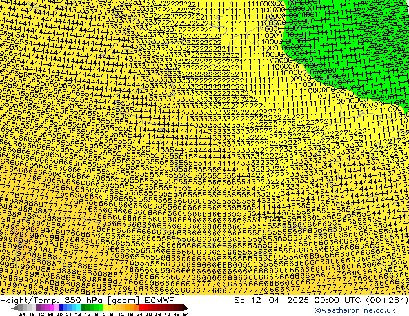
Task: Click the '(00+264)' forecast offset text
Action: point(387,301)
